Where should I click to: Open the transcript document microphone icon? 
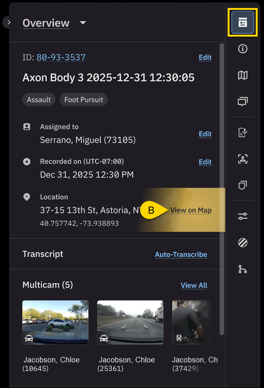243,132
